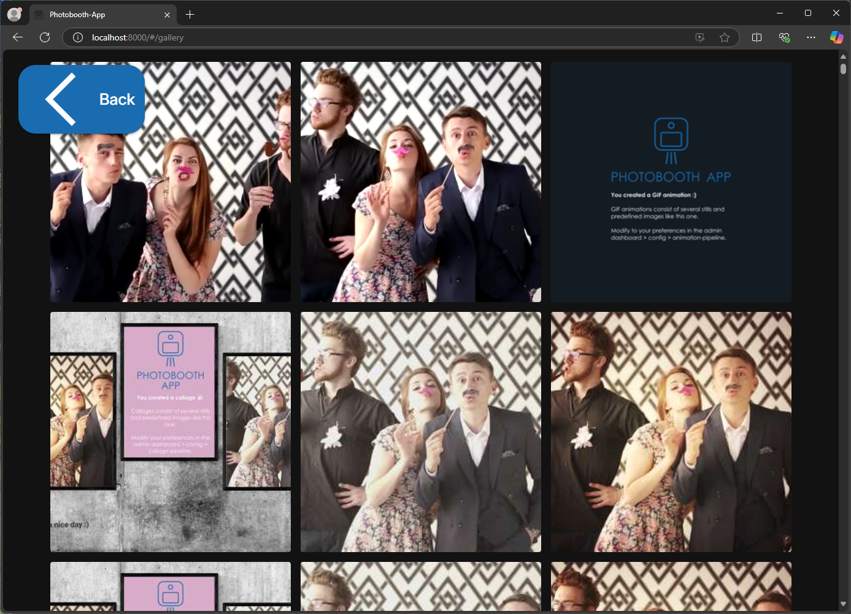Open the Copilot sidebar icon
851x614 pixels.
pos(836,37)
